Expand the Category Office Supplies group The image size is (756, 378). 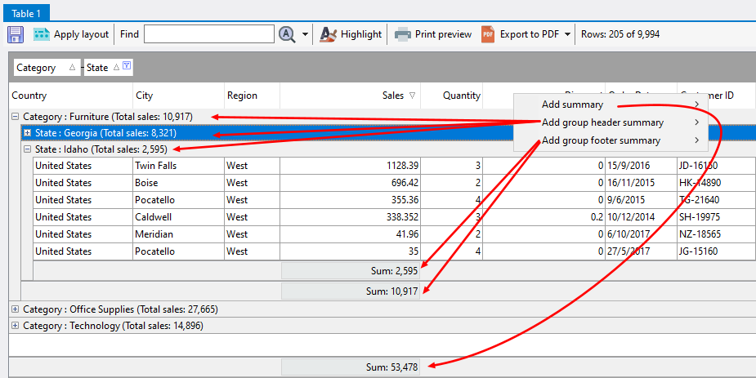(x=15, y=309)
